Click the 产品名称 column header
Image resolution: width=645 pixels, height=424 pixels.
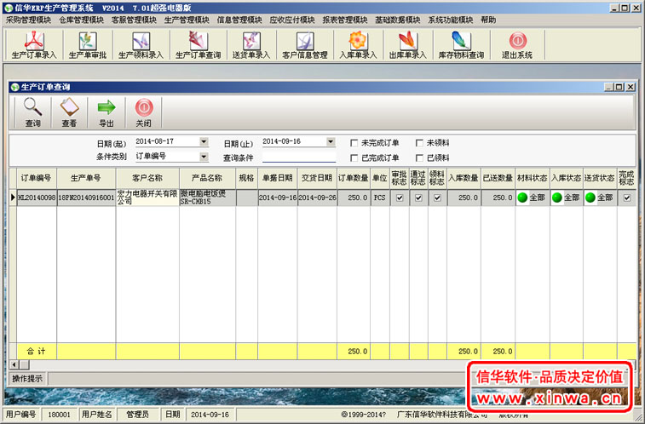207,178
